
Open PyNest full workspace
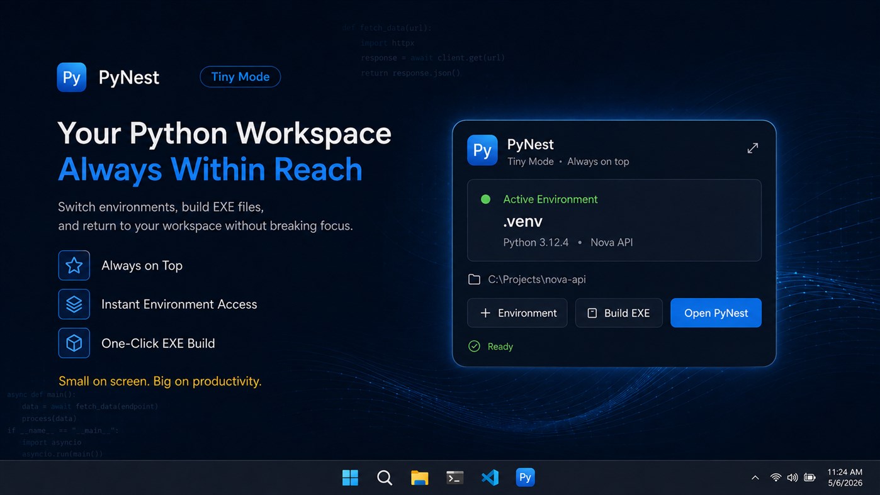716,313
